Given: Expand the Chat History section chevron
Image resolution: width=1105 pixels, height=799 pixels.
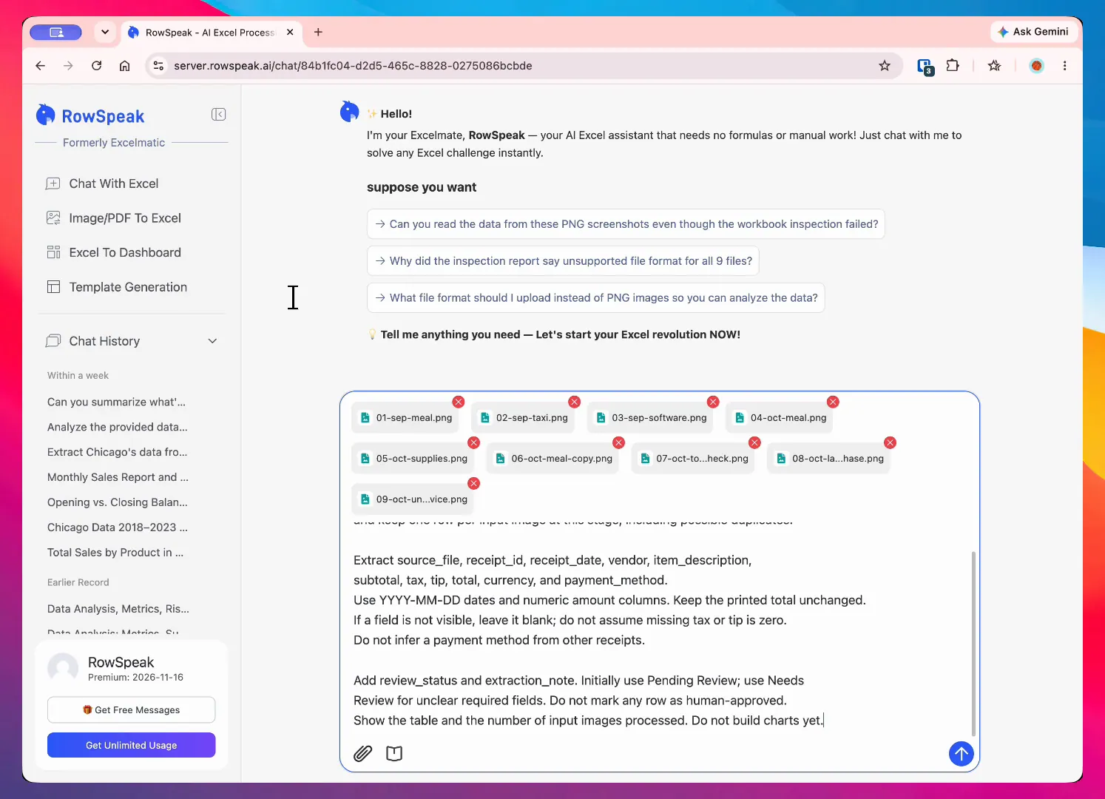Looking at the screenshot, I should pos(212,341).
